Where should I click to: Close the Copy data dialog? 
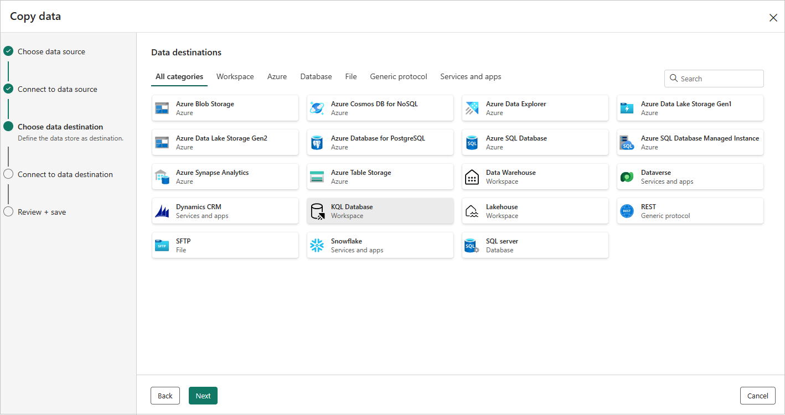[x=773, y=18]
